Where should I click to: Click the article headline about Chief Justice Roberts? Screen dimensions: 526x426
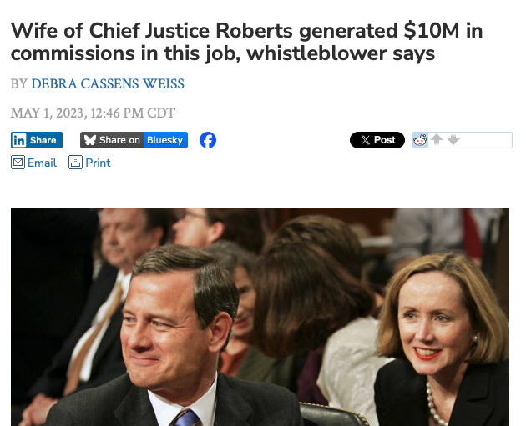246,42
